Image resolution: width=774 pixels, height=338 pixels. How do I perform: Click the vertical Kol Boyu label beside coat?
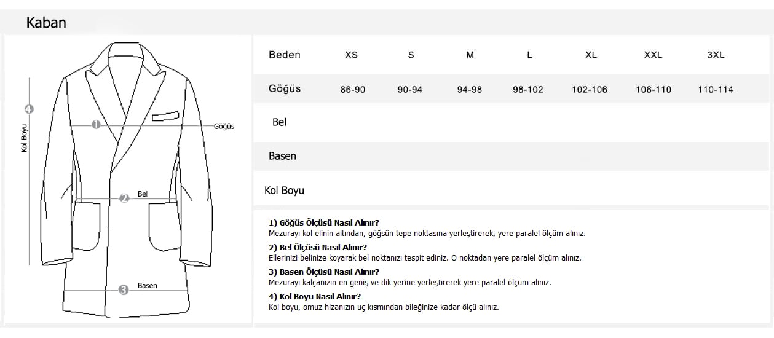(25, 138)
